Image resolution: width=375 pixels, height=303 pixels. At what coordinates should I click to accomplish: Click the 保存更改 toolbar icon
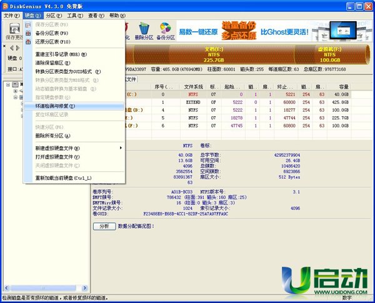point(14,31)
